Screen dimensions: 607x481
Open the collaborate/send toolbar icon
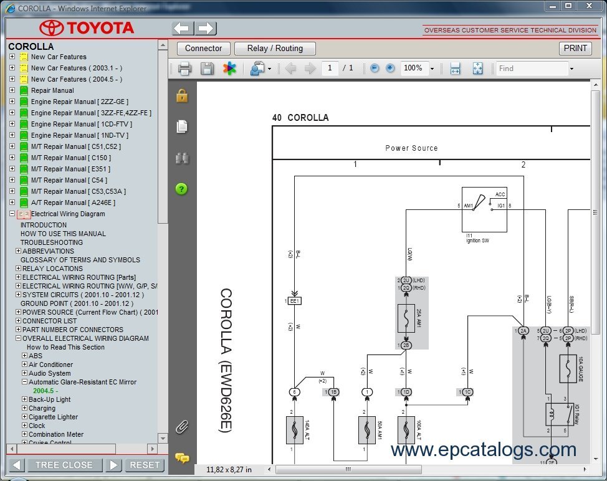[x=257, y=69]
